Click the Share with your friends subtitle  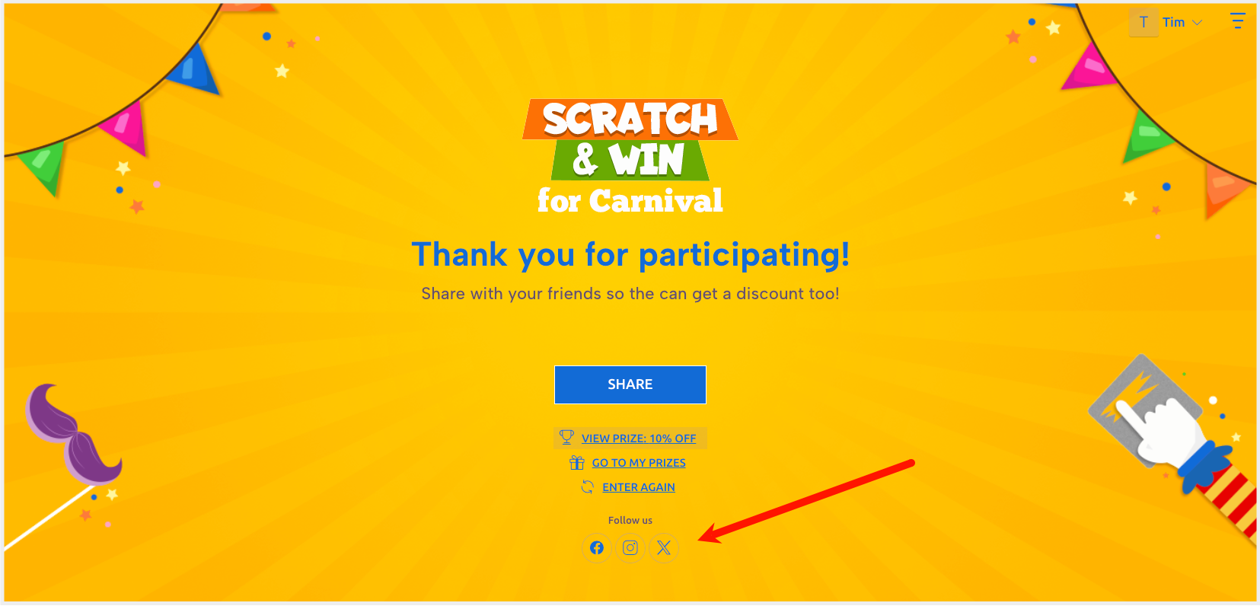pyautogui.click(x=630, y=294)
